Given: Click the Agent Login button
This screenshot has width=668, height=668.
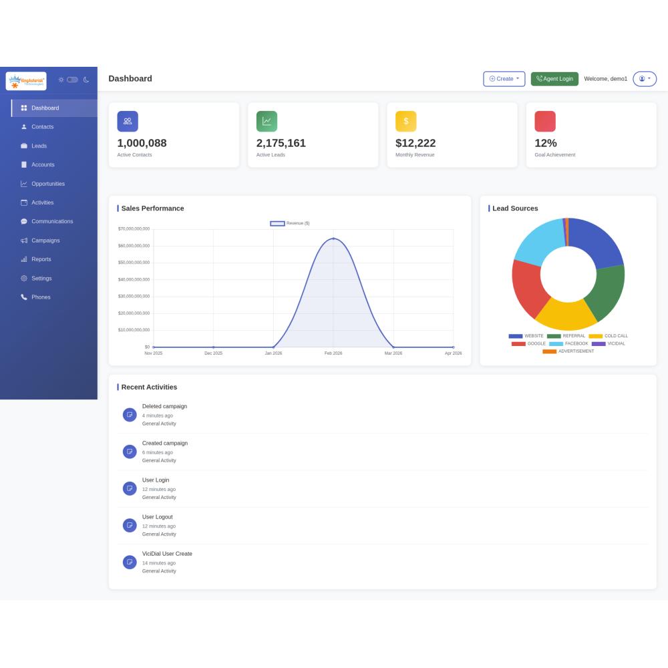Looking at the screenshot, I should pos(554,79).
